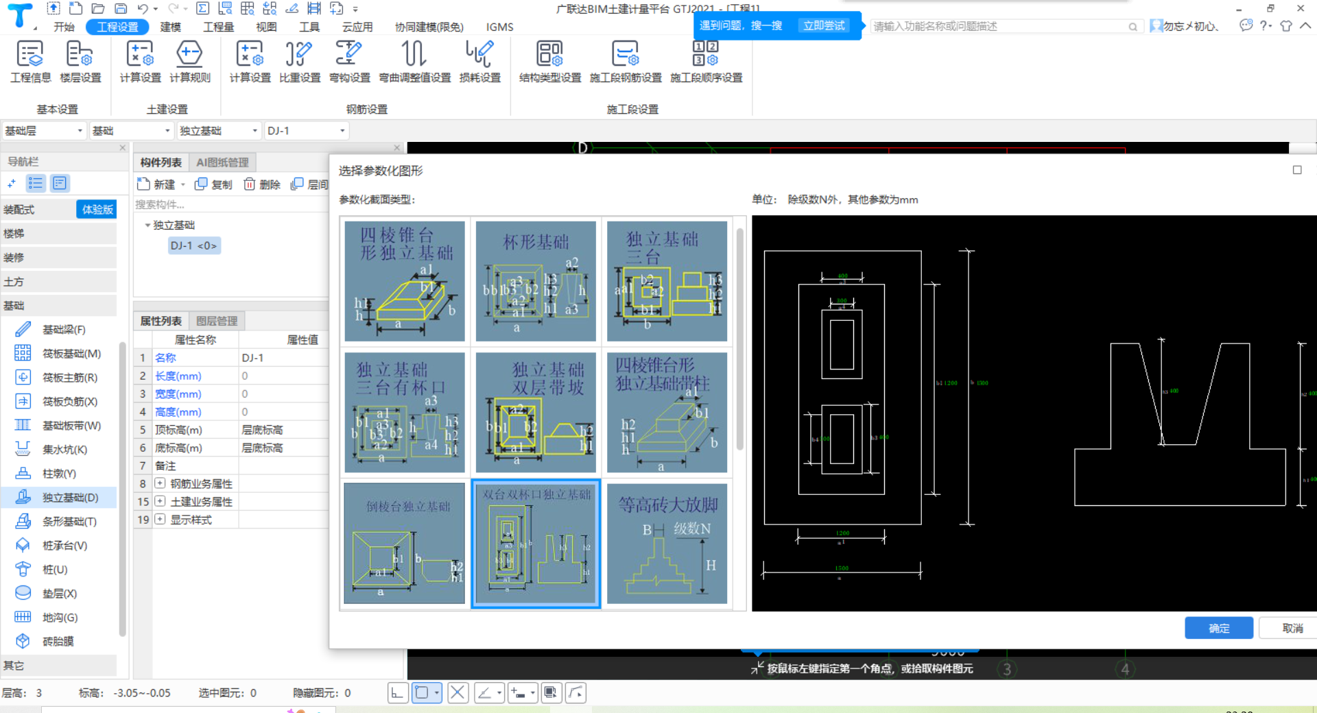Switch to the 工程量 ribbon tab
The image size is (1317, 713).
point(219,27)
